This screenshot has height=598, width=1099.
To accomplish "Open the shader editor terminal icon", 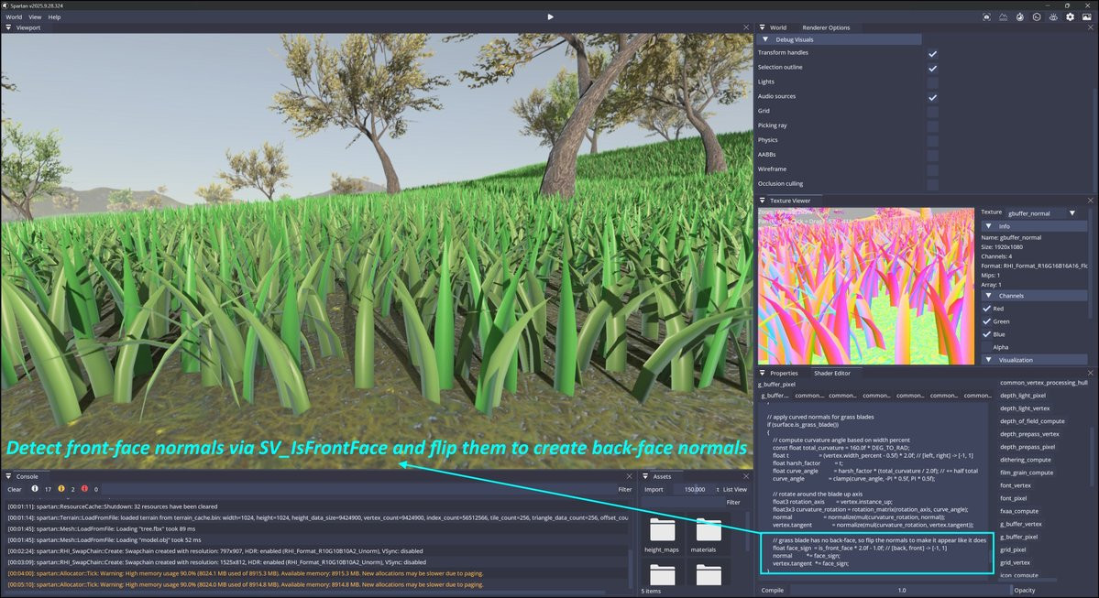I will (x=1037, y=16).
